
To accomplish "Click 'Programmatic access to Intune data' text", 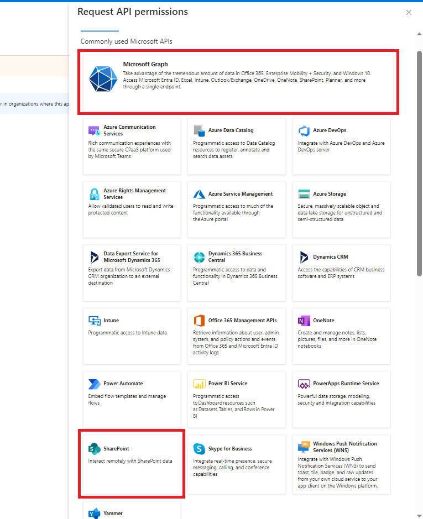I will (x=128, y=333).
